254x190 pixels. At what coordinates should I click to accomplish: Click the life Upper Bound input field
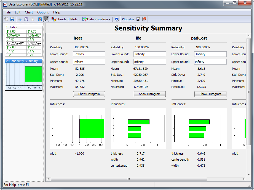tap(149, 62)
